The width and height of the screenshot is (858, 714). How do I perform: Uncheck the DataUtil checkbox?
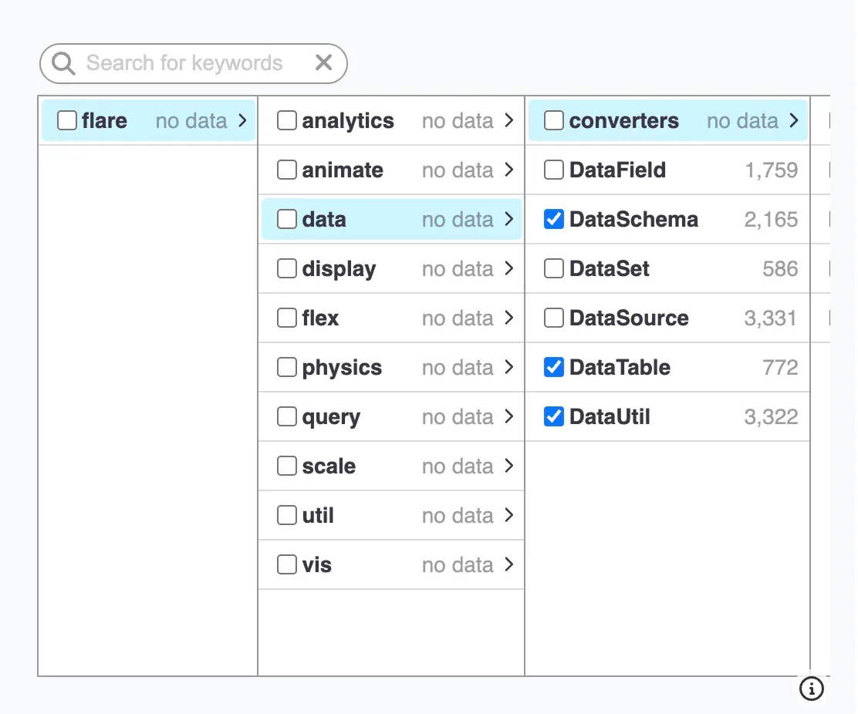[554, 416]
